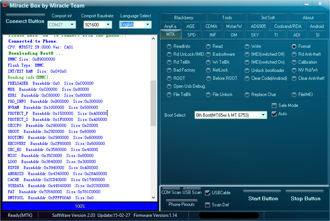
Task: Open the Coolsand/RDA tab
Action: pyautogui.click(x=288, y=26)
